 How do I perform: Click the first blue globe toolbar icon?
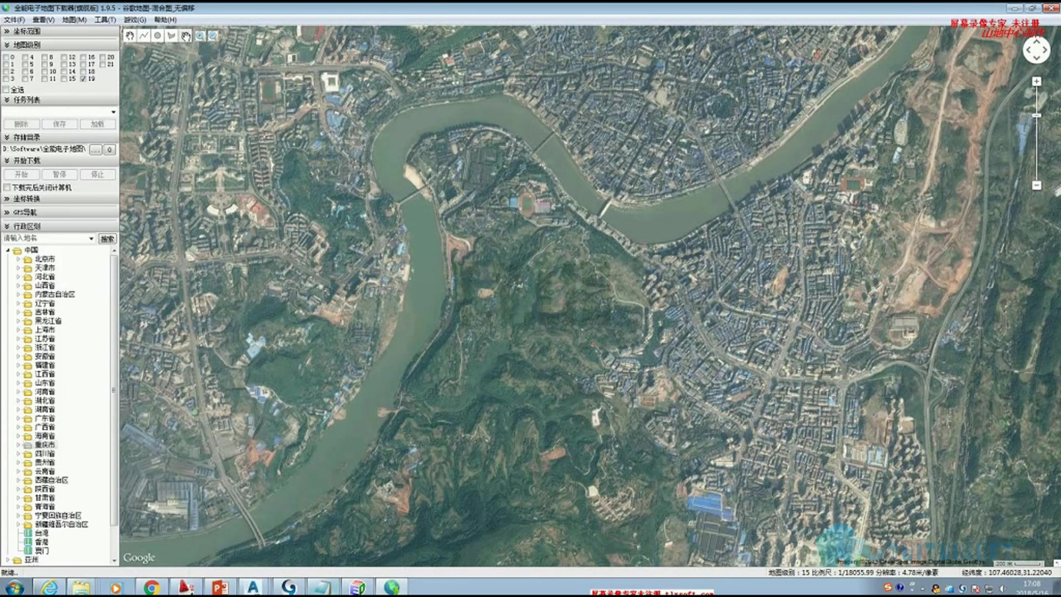[200, 36]
